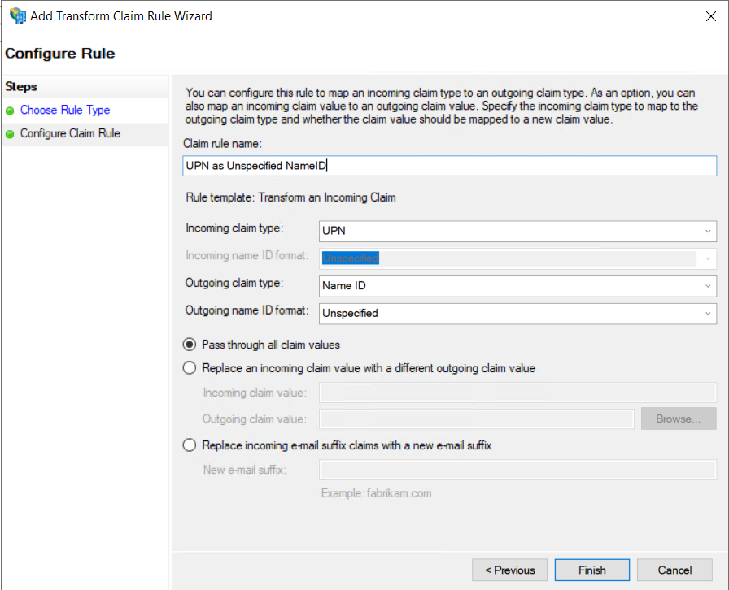Click green bullet beside Configure Claim Rule
729x590 pixels.
tap(10, 134)
